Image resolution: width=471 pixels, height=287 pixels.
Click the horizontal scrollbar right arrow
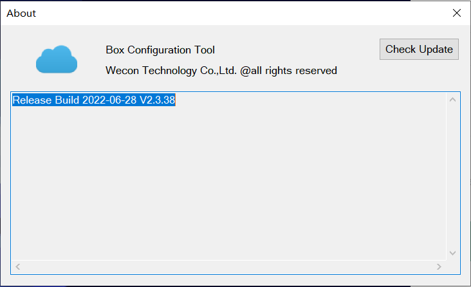(439, 266)
